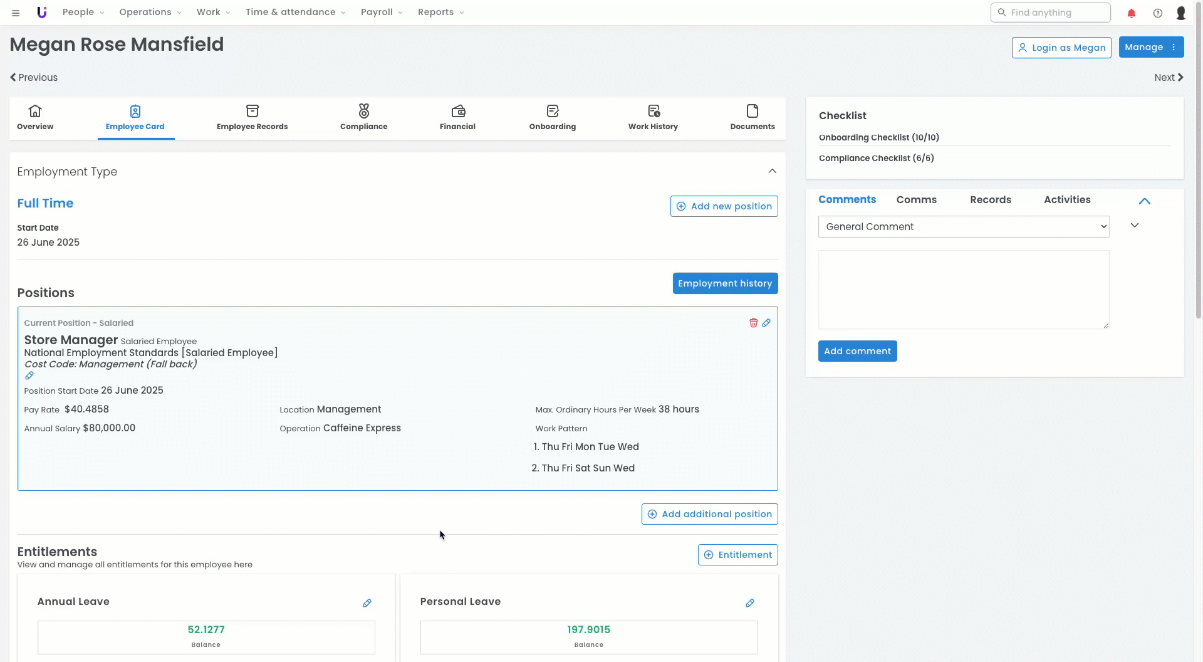Click the help question mark icon

[1158, 13]
